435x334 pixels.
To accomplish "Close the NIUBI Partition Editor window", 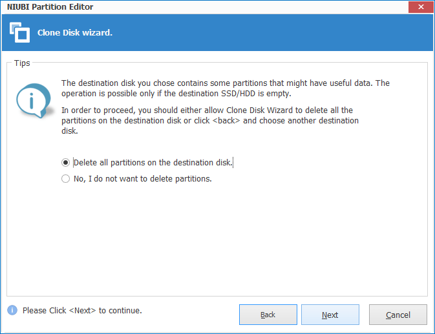I will pyautogui.click(x=421, y=7).
